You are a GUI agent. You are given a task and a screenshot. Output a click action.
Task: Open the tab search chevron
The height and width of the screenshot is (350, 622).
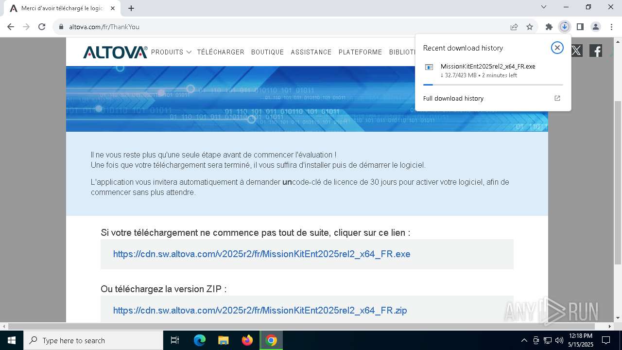(x=544, y=7)
